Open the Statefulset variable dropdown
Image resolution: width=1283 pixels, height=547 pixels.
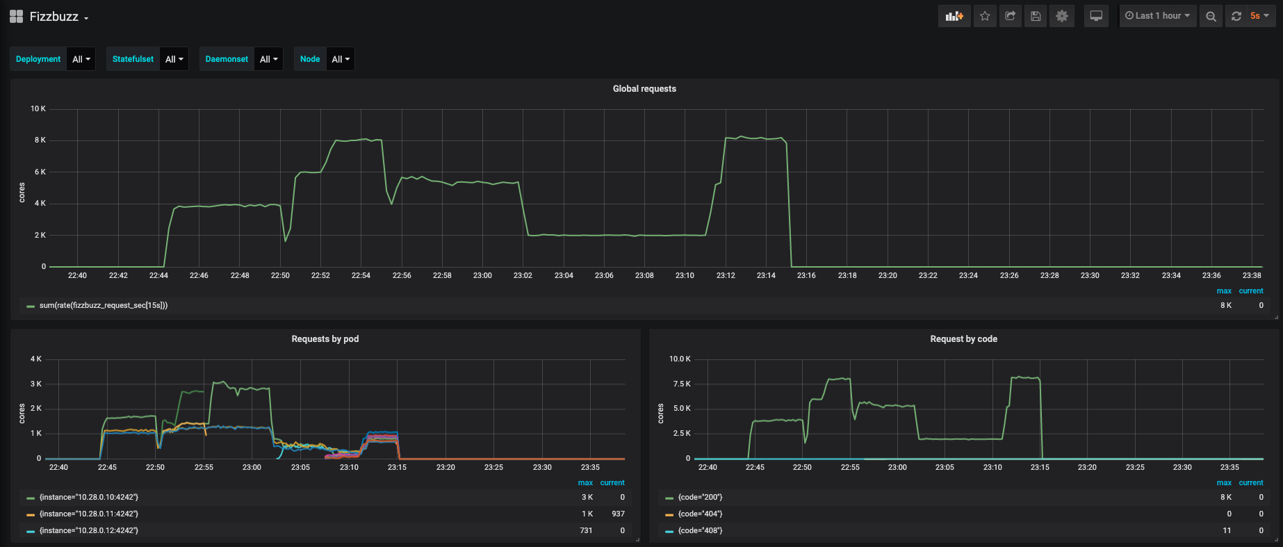tap(174, 59)
